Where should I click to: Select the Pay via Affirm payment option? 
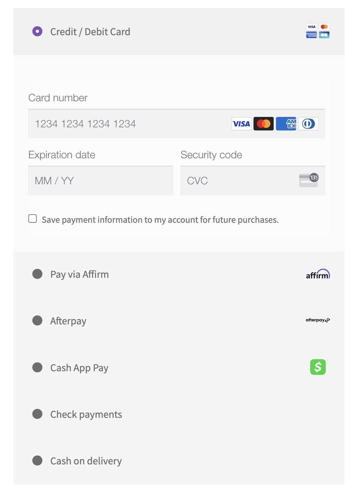[x=37, y=274]
